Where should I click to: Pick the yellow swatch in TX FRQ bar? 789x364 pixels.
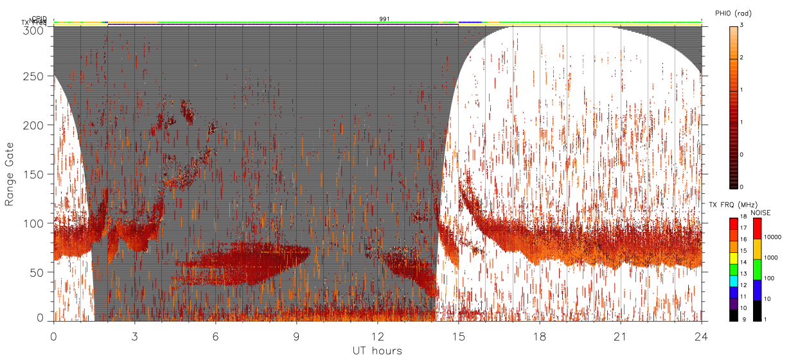coord(733,257)
